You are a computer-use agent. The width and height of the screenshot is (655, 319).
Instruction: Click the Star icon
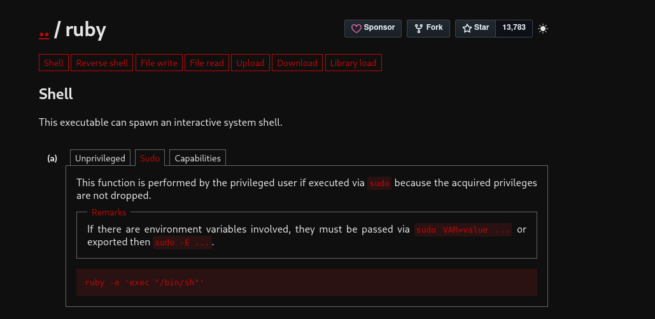(467, 29)
